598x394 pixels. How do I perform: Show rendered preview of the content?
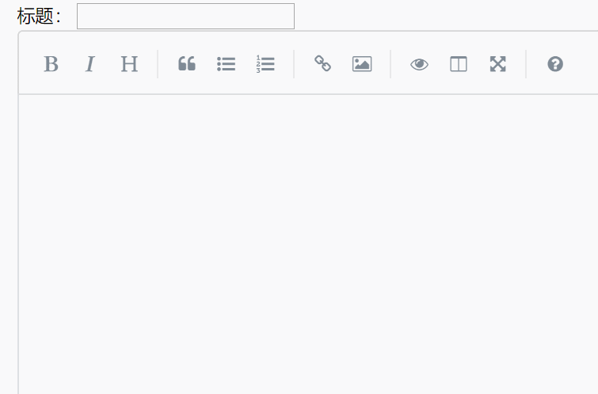click(420, 64)
